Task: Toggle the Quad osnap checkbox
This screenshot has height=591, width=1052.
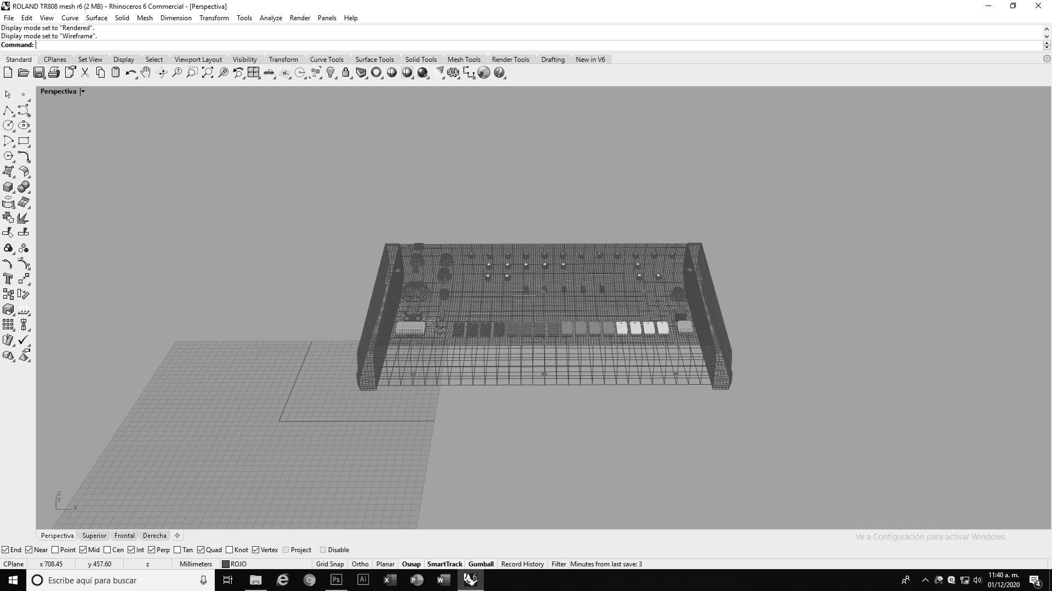Action: point(201,550)
